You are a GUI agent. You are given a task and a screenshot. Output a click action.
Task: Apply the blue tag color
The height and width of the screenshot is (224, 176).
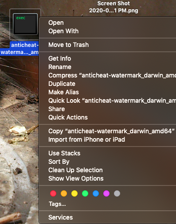96,193
